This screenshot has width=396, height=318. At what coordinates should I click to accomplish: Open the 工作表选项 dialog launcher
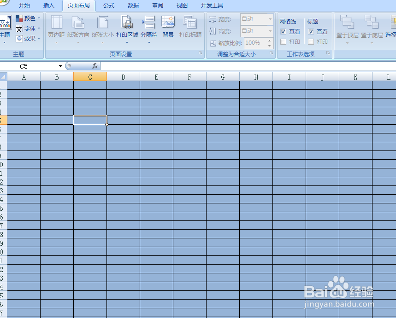(328, 53)
